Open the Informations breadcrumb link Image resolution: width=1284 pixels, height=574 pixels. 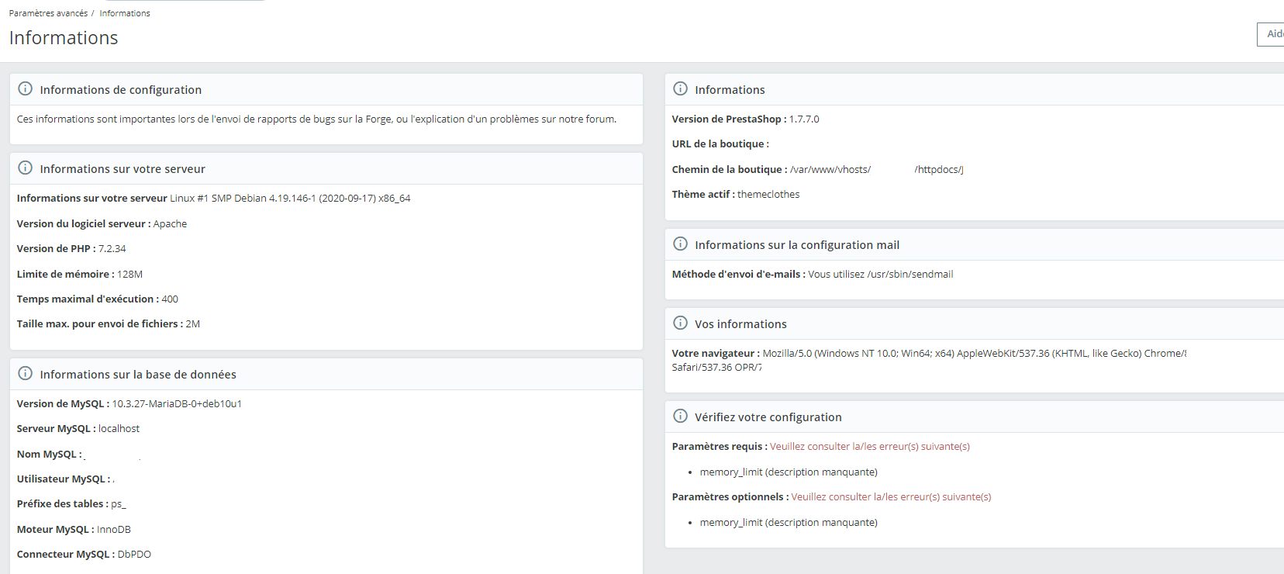click(x=125, y=13)
